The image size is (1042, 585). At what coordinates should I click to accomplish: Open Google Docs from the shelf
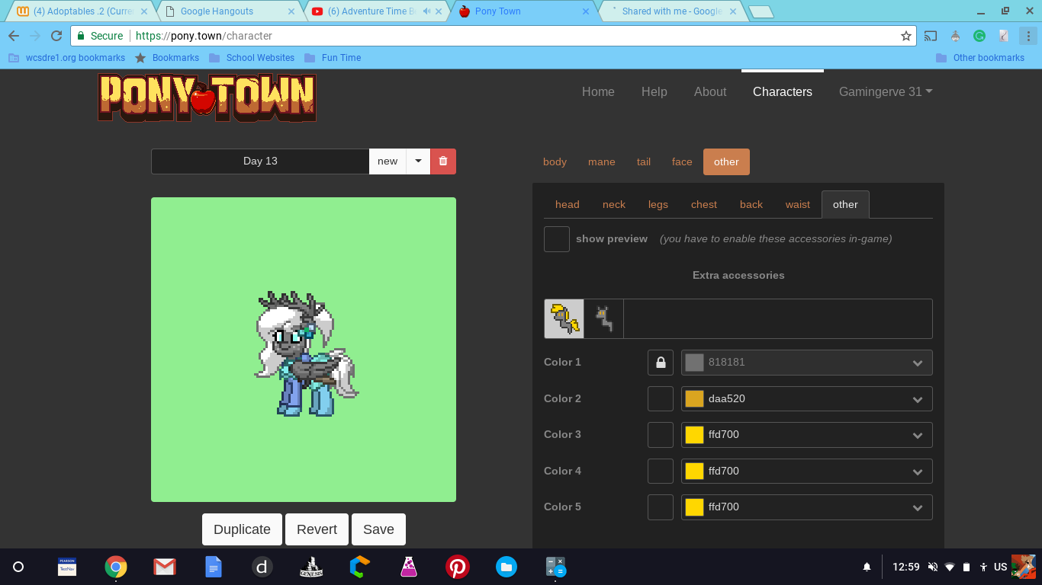[x=214, y=567]
